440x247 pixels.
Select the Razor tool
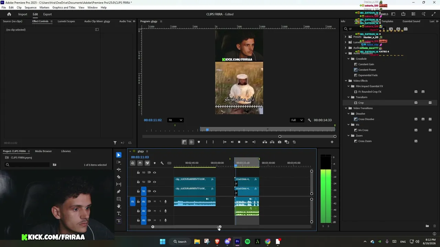pyautogui.click(x=119, y=177)
